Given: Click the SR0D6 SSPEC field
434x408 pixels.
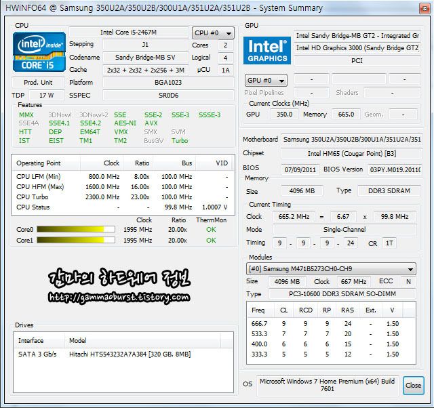Looking at the screenshot, I should point(168,95).
